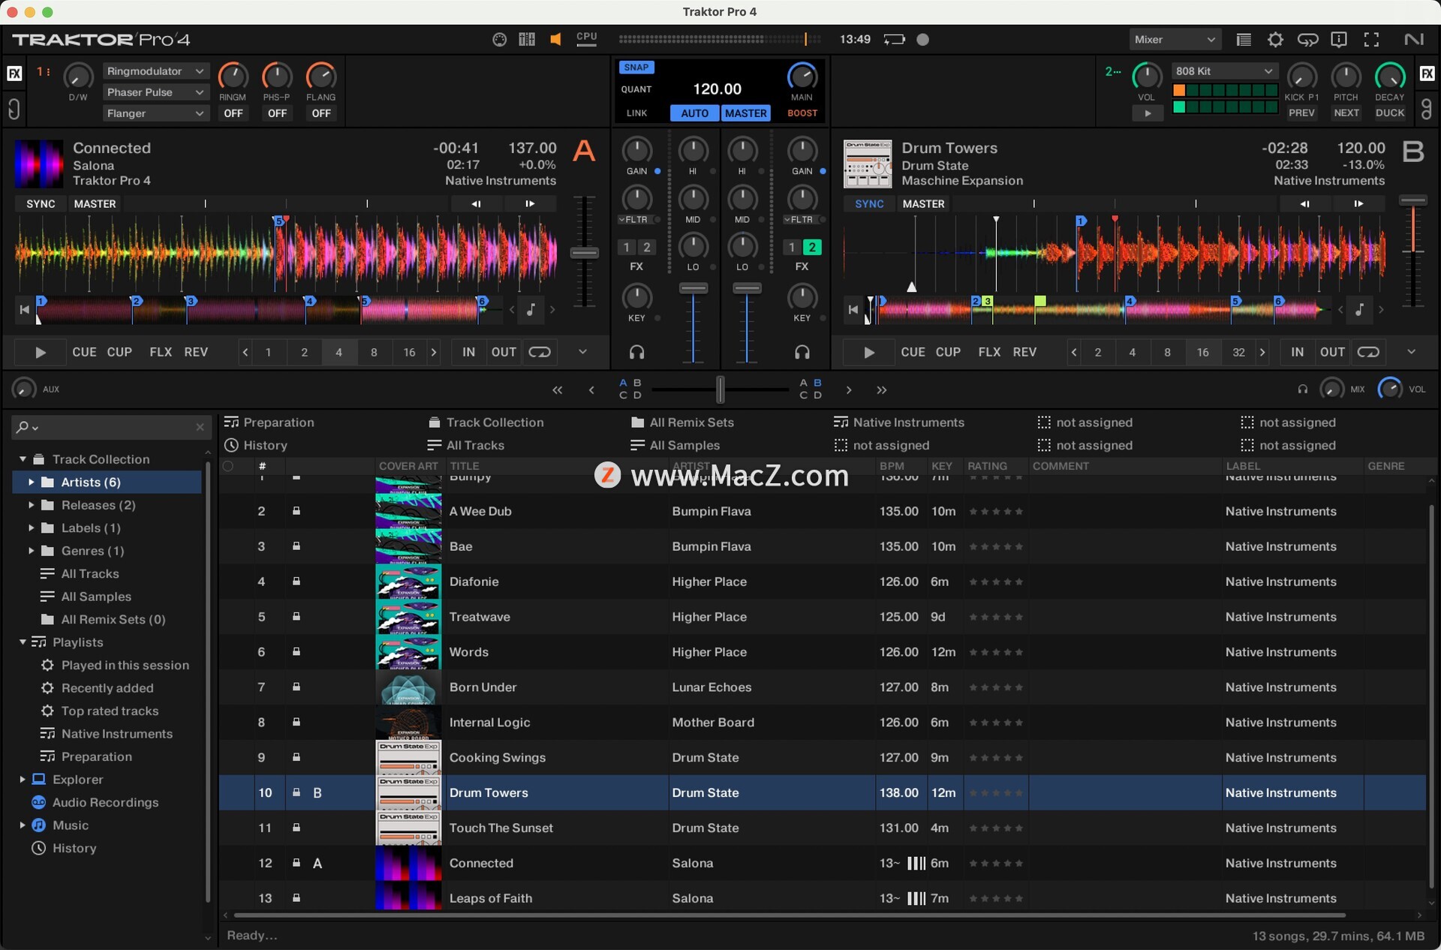The height and width of the screenshot is (950, 1441).
Task: Click the Native Instruments NI logo
Action: click(1414, 40)
